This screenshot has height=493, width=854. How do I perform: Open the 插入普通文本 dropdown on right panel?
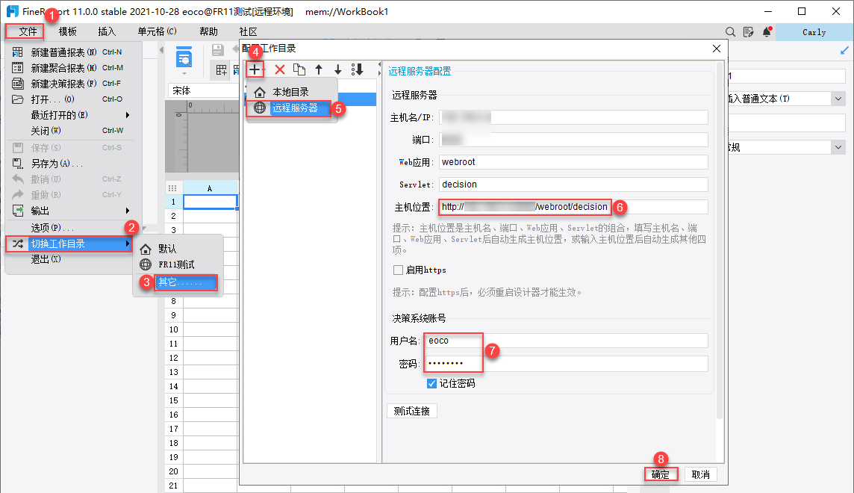[x=838, y=99]
